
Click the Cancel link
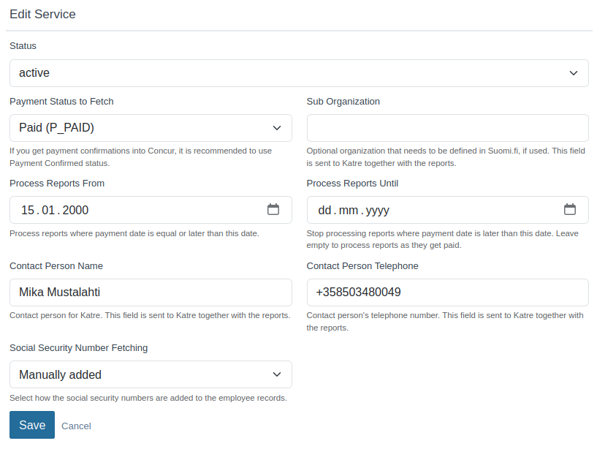click(x=76, y=426)
